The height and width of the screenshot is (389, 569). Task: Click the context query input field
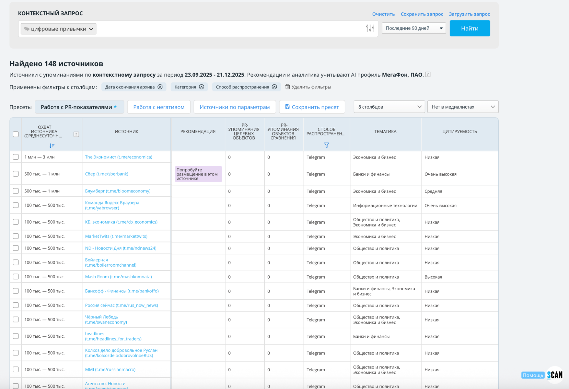click(x=228, y=29)
